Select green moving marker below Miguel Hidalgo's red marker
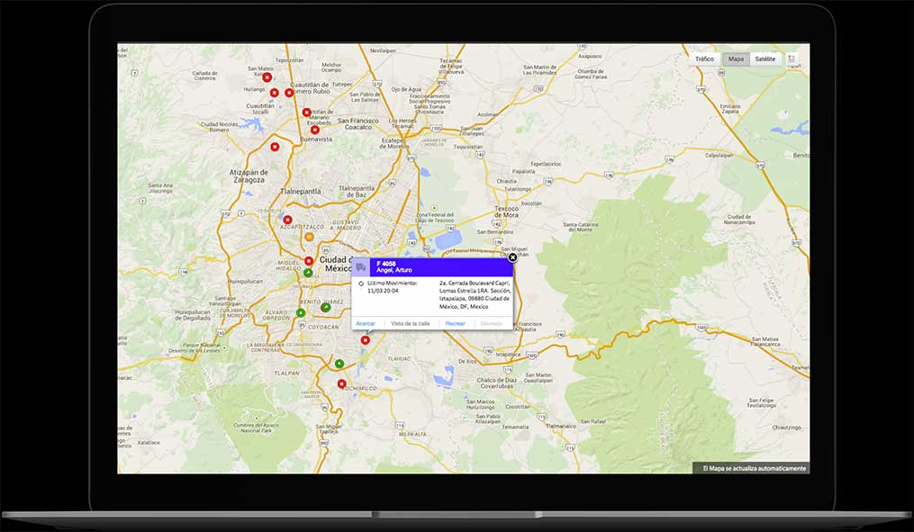Image resolution: width=914 pixels, height=532 pixels. pos(308,273)
